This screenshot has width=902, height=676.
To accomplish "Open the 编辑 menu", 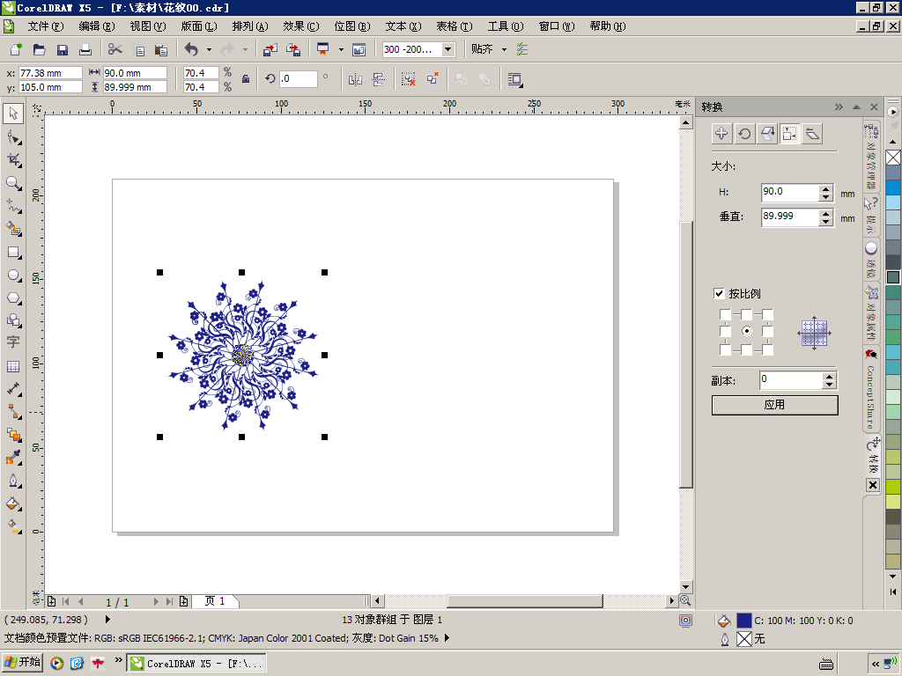I will [x=97, y=26].
